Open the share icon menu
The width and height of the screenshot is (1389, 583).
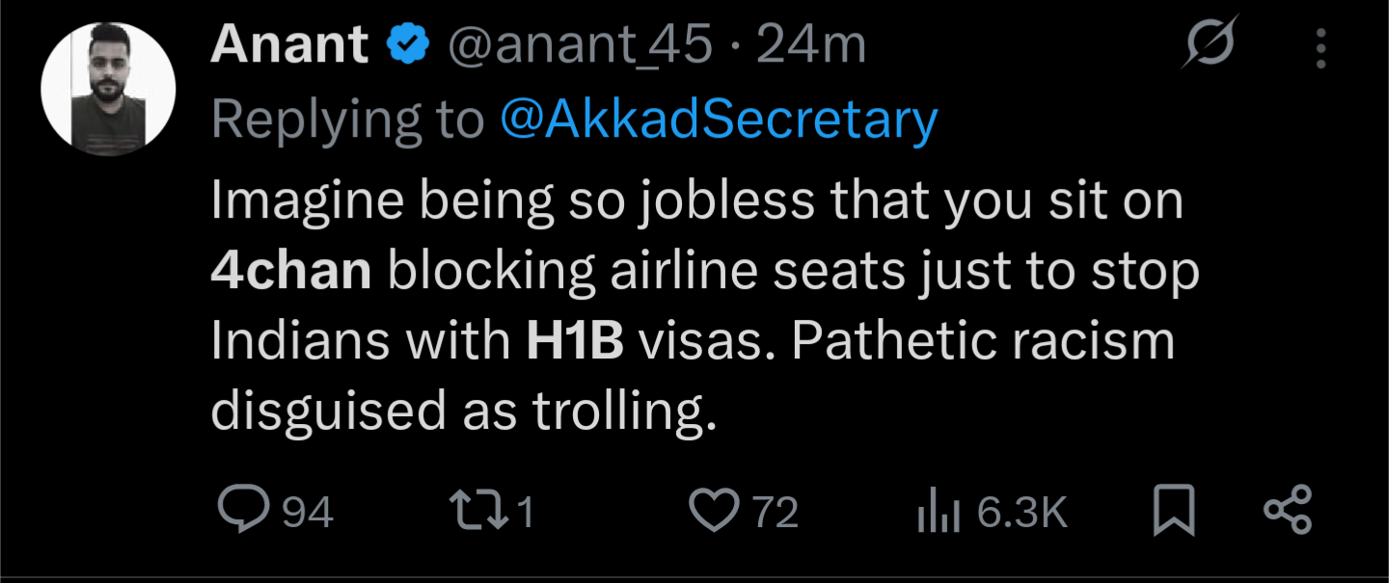(1288, 511)
